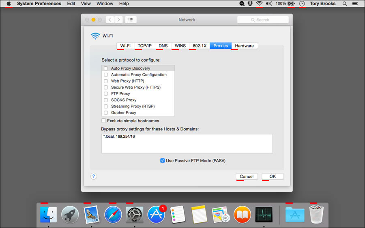Click the bypass proxy hosts text box
365x228 pixels.
[x=187, y=144]
